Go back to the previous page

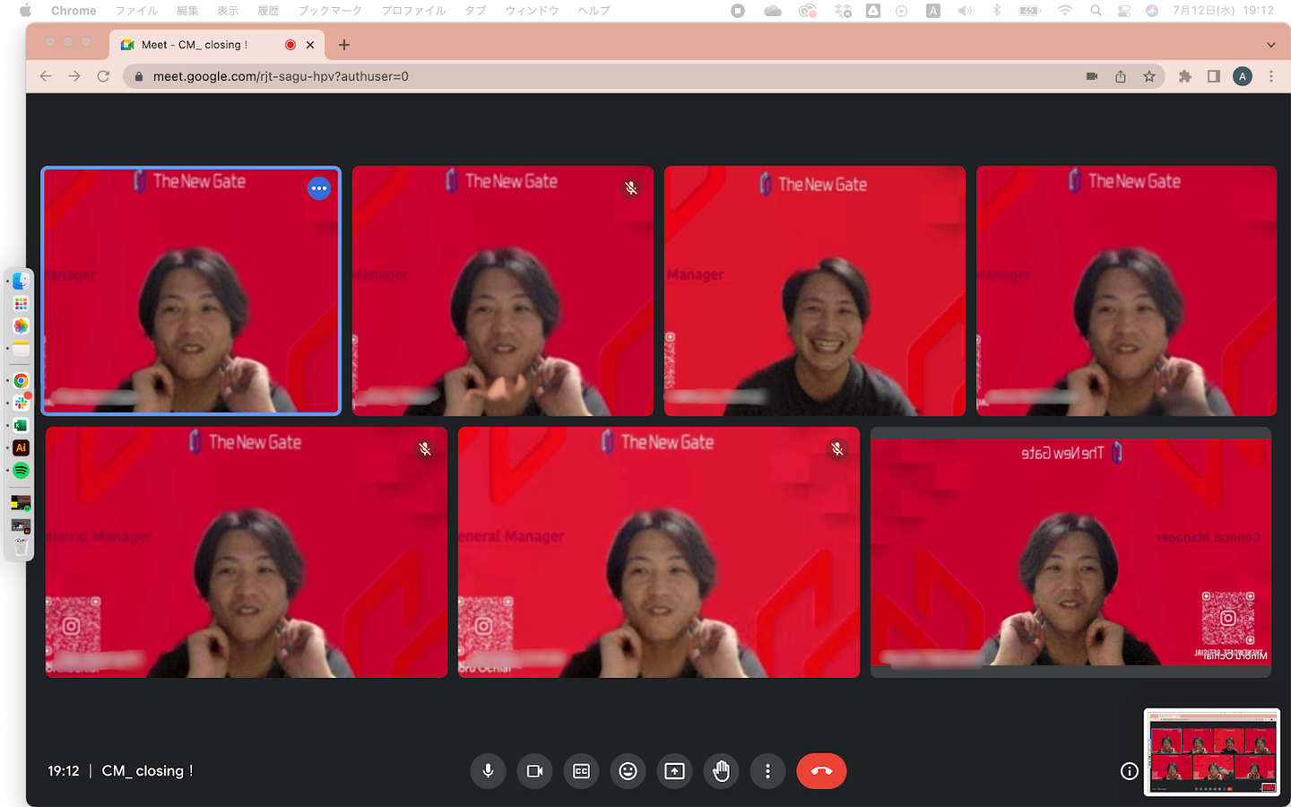[x=46, y=76]
